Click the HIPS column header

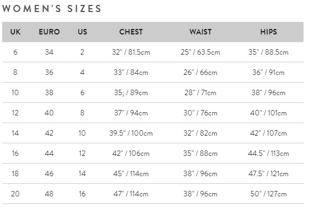pyautogui.click(x=269, y=32)
